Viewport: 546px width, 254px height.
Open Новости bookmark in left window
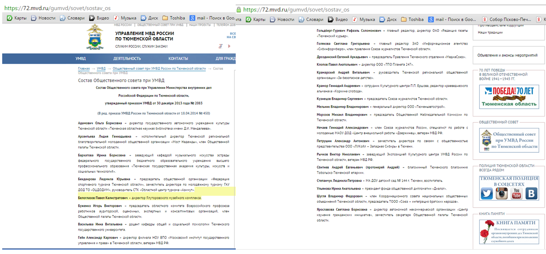click(x=43, y=18)
